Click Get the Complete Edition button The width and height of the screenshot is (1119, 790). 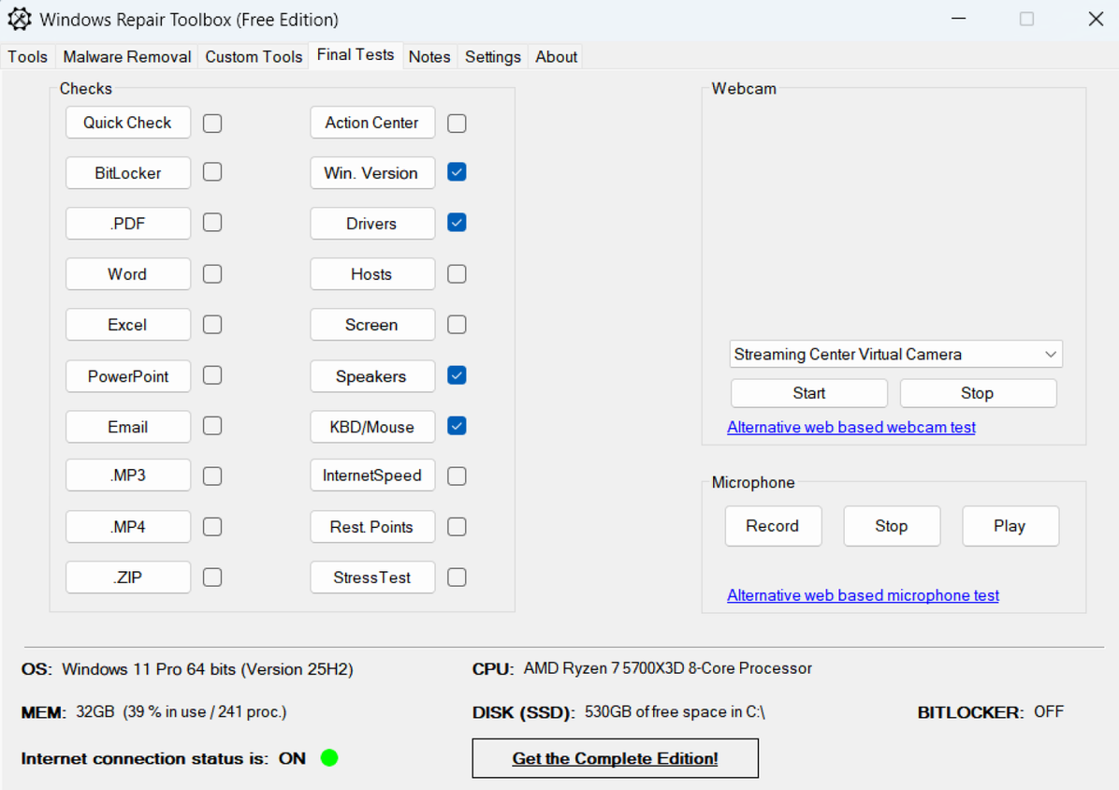[615, 758]
